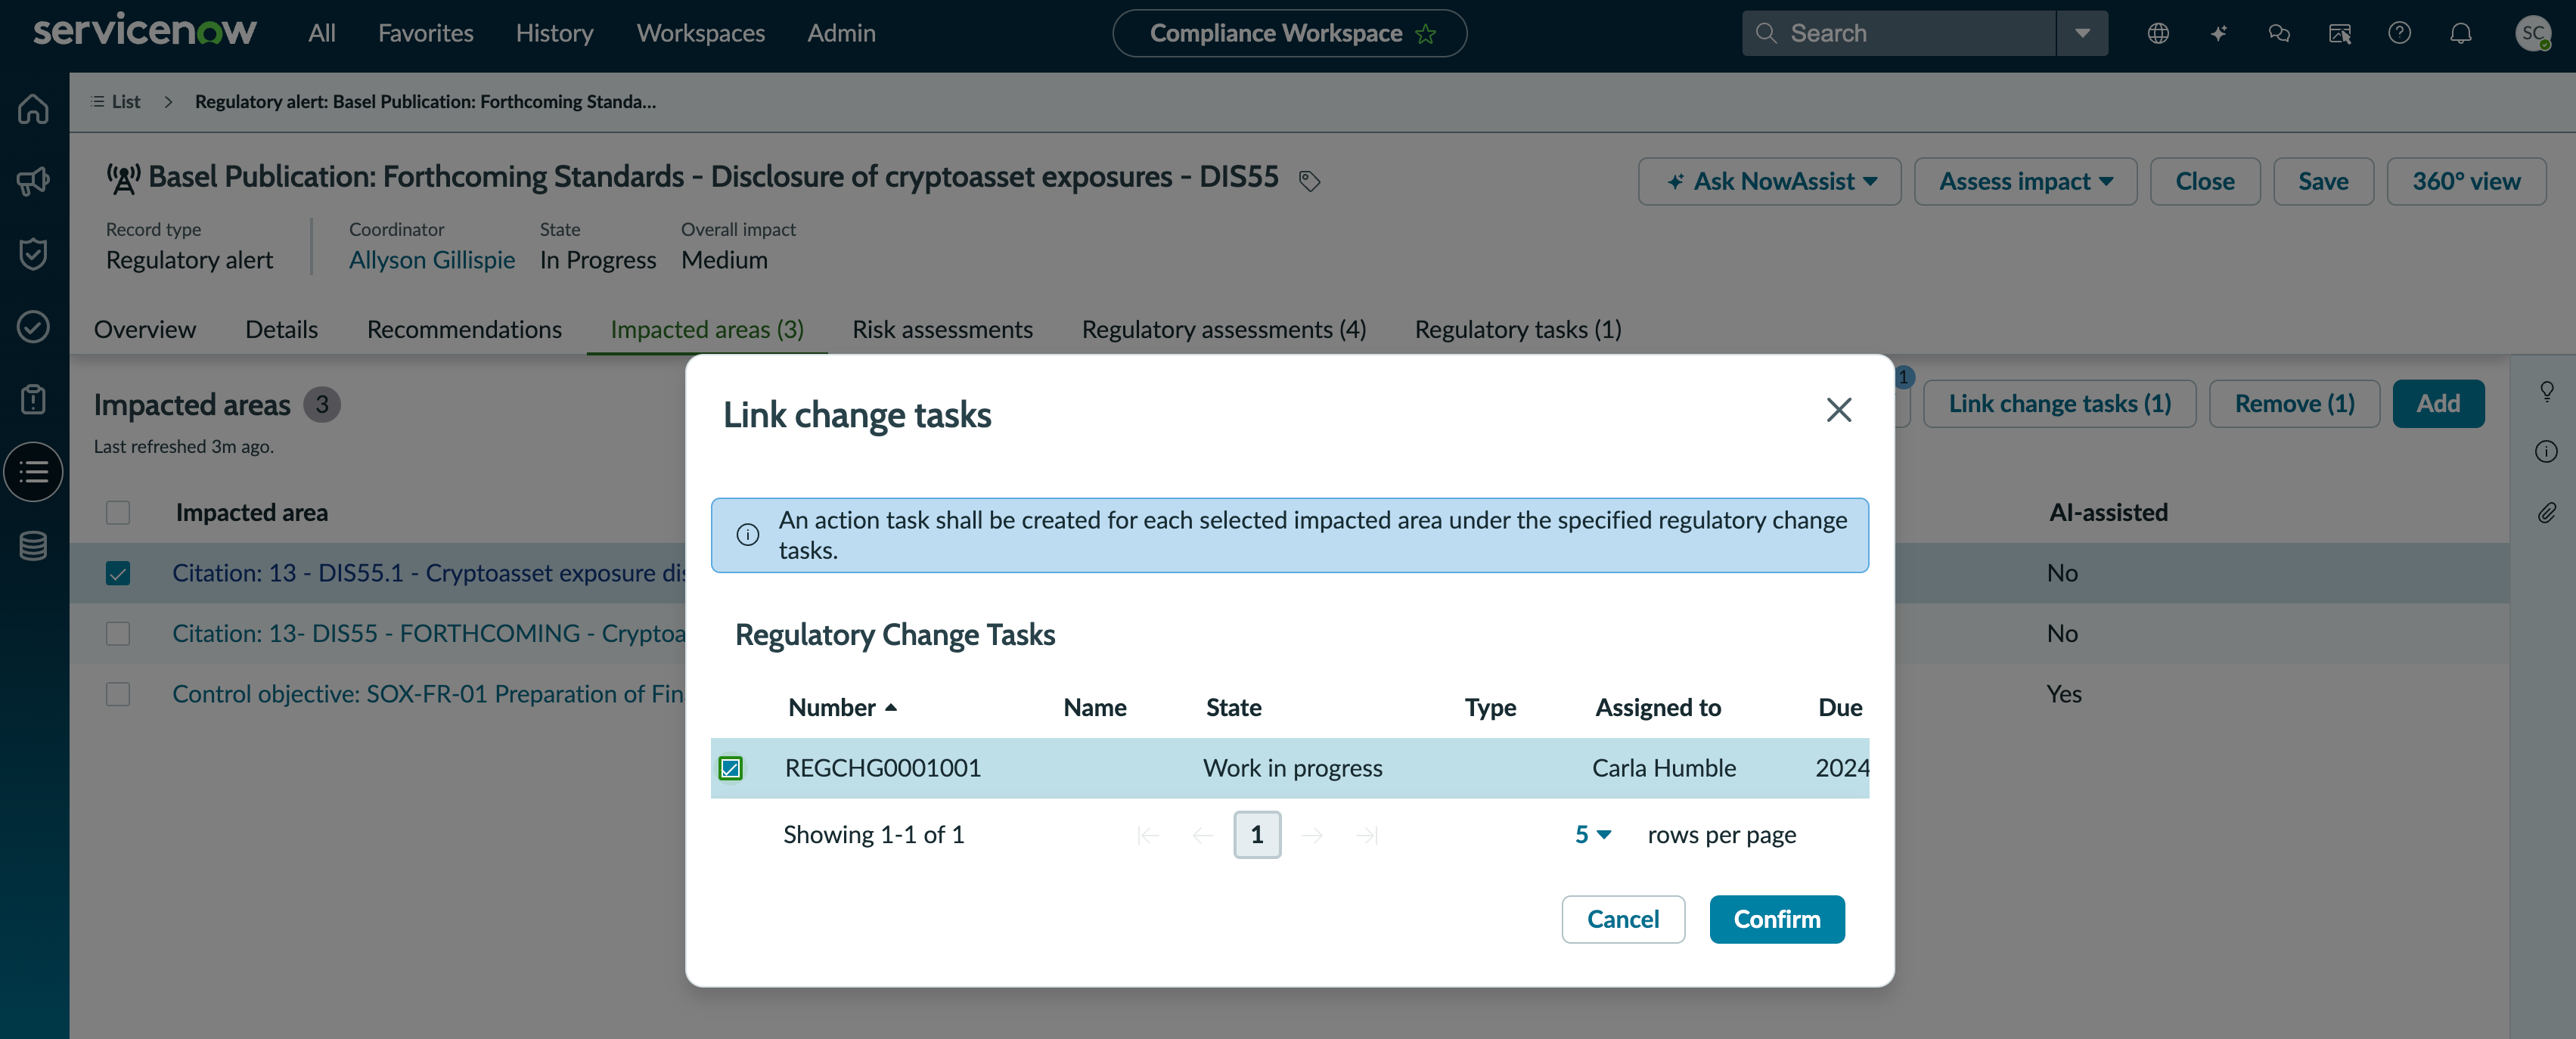Open the Assess impact dropdown

[2025, 181]
